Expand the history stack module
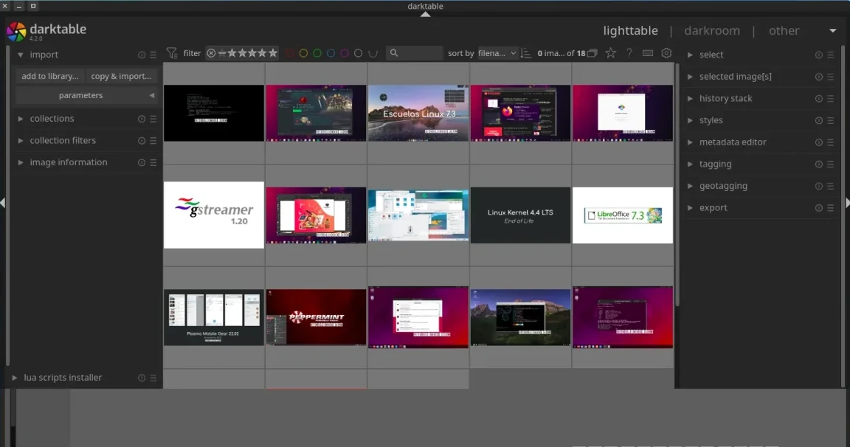850x447 pixels. point(690,99)
